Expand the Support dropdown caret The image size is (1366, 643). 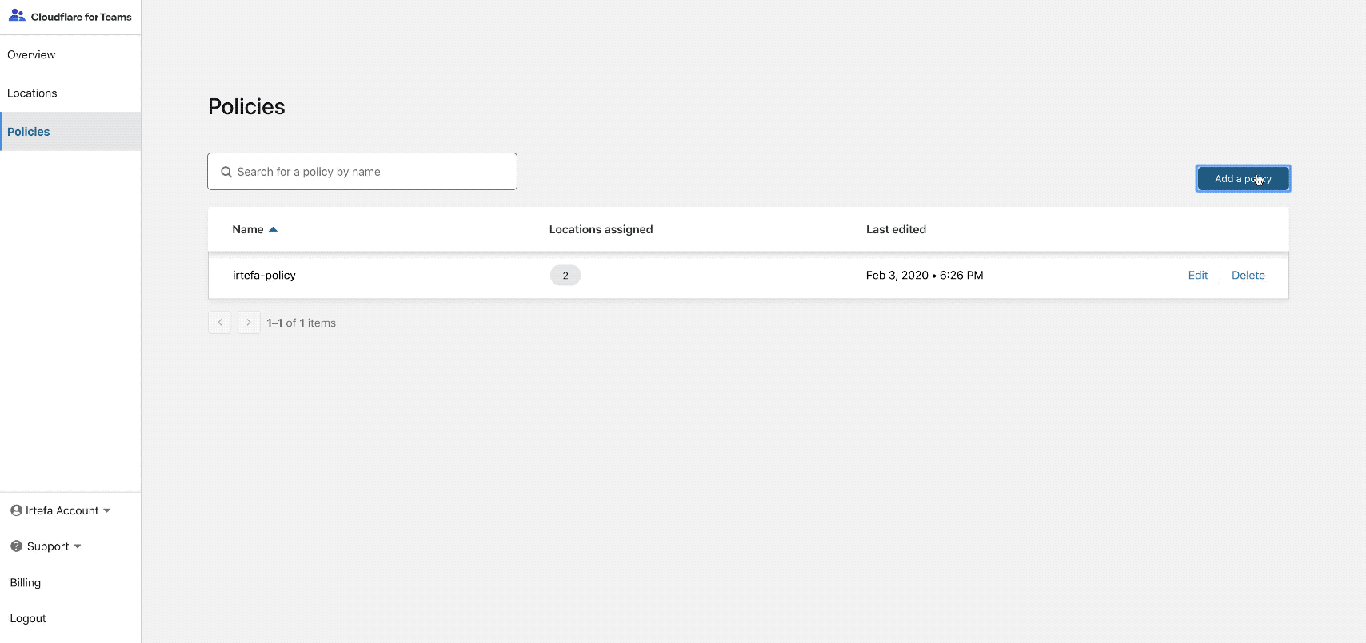click(78, 547)
